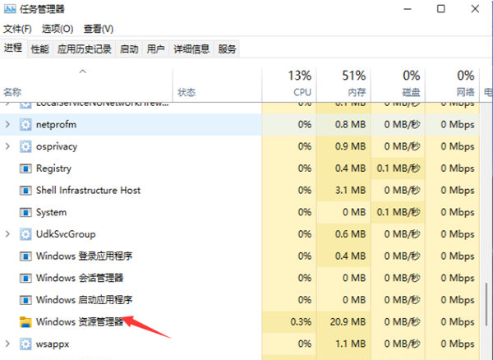Sort by the CPU 13% column header
Viewport: 493px width, 360px height.
click(x=289, y=84)
